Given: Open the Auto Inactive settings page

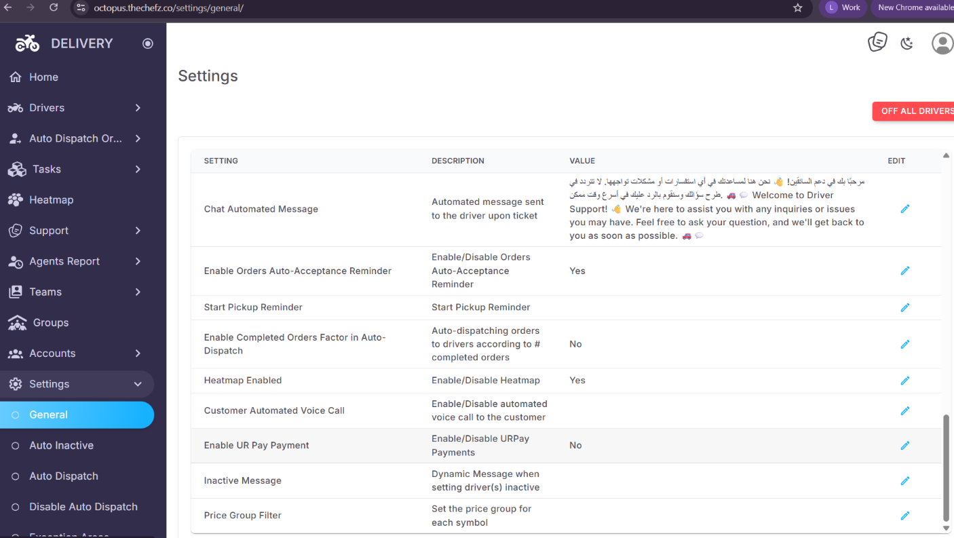Looking at the screenshot, I should (77, 446).
